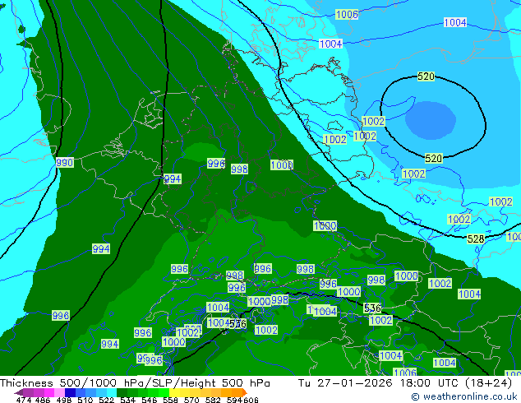Click the 1006 label at the map's top
The width and height of the screenshot is (521, 403).
pyautogui.click(x=347, y=14)
